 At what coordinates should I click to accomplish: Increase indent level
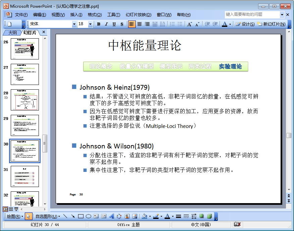(215, 24)
